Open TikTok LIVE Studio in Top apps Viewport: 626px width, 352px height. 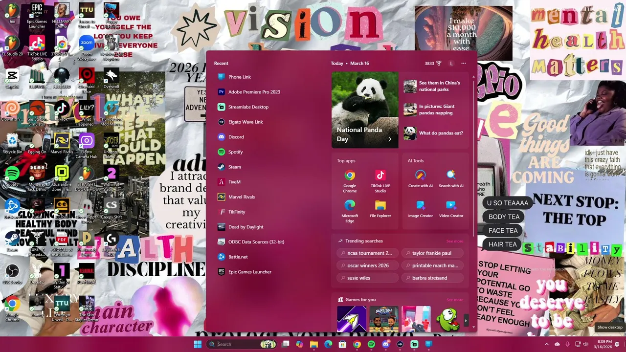point(380,181)
